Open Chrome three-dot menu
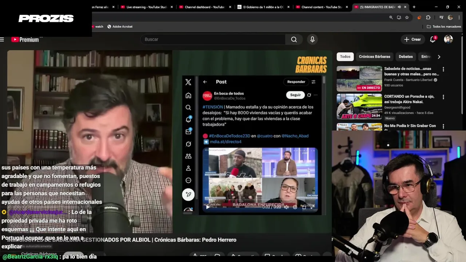 [458, 17]
